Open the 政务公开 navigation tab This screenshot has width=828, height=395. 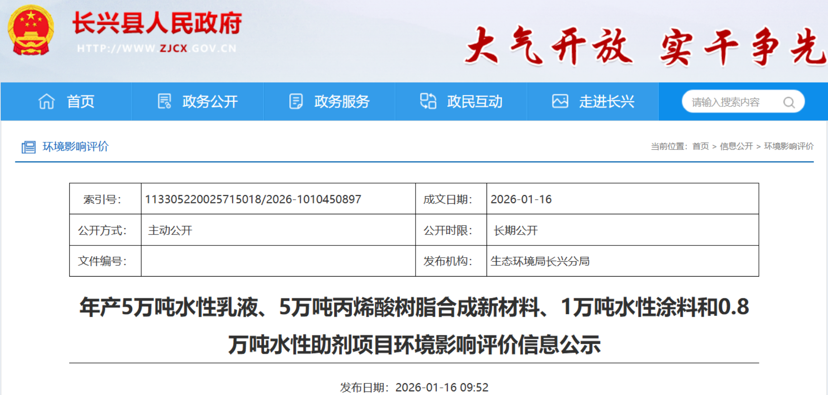pyautogui.click(x=198, y=101)
